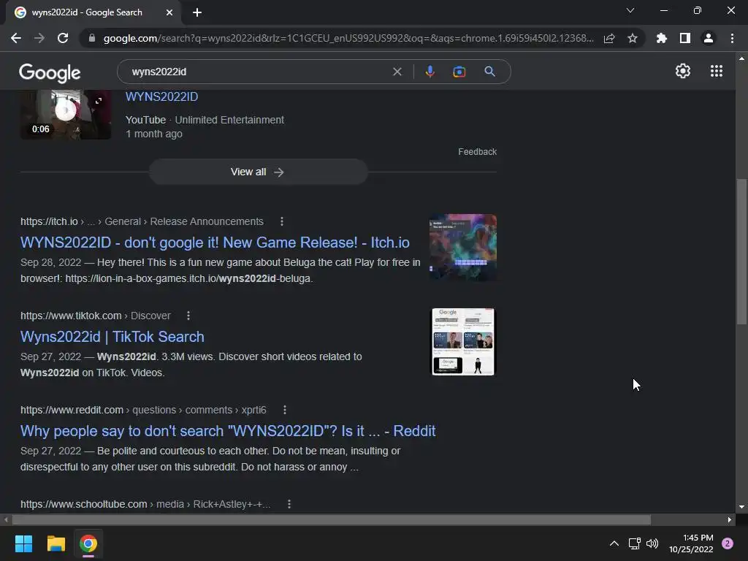
Task: Show hidden system tray icons
Action: 614,543
